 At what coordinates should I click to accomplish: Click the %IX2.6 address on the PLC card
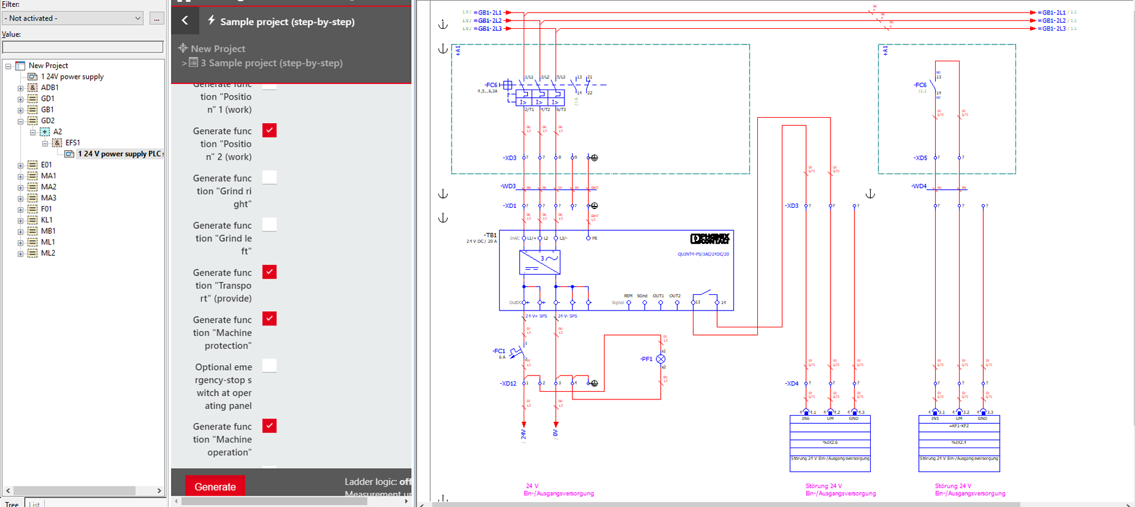click(x=830, y=442)
